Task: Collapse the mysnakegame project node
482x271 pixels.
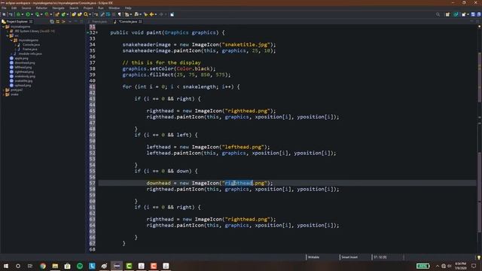Action: click(x=3, y=27)
